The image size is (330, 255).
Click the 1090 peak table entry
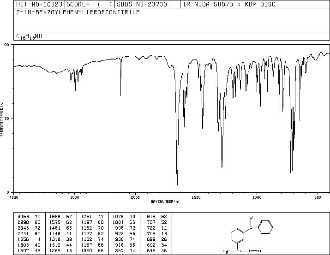[x=86, y=250]
